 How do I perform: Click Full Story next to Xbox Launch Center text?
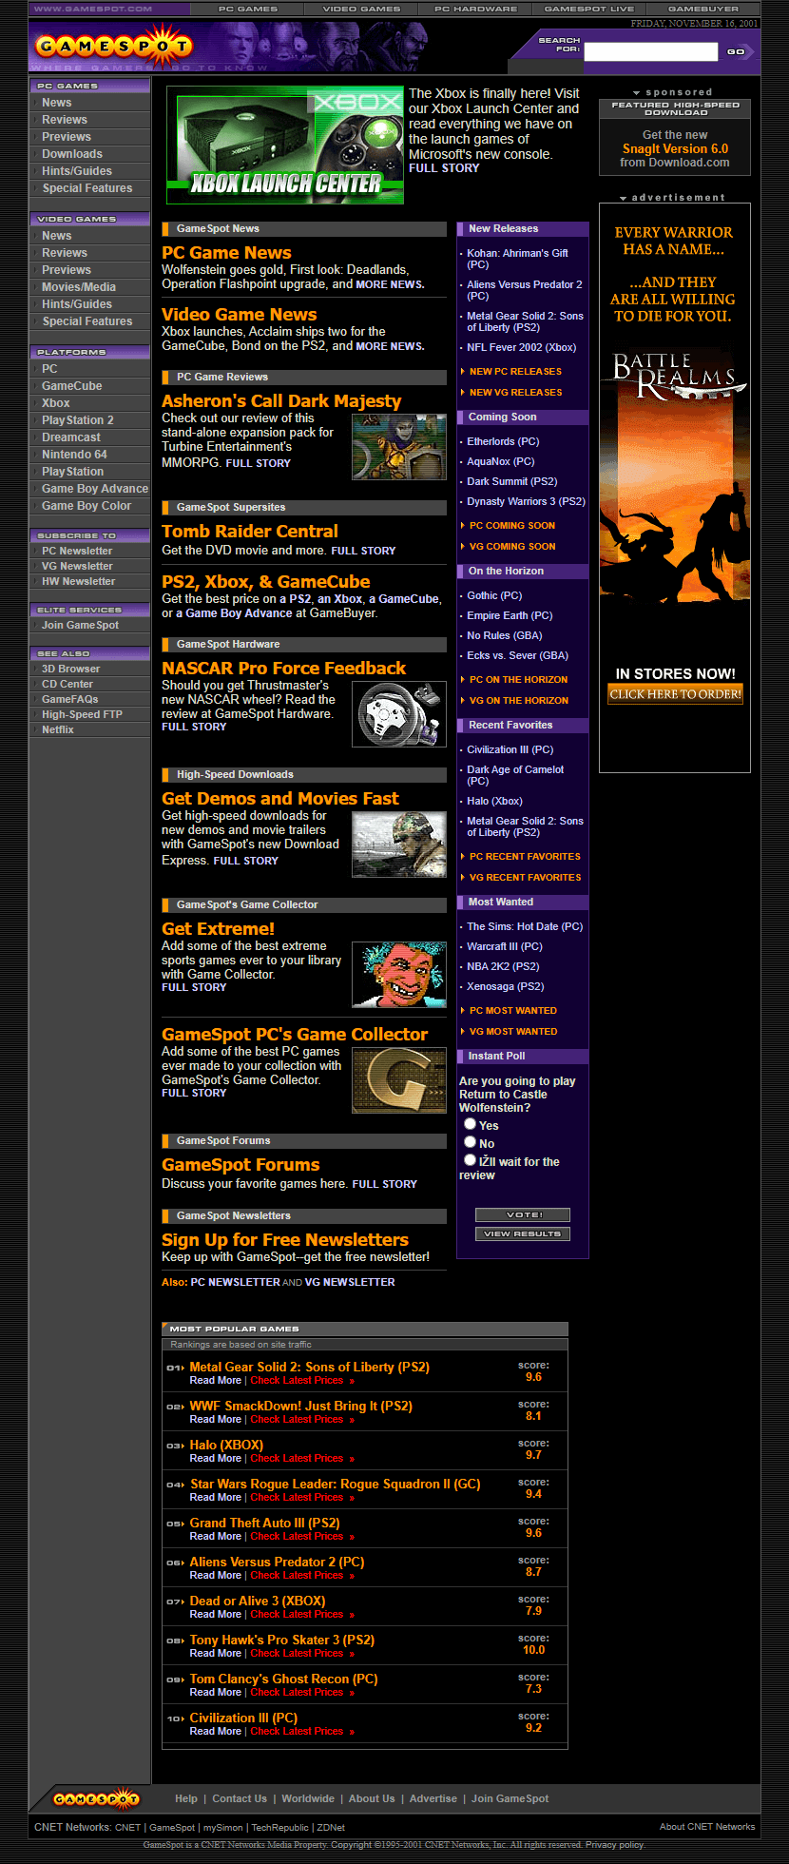click(444, 168)
